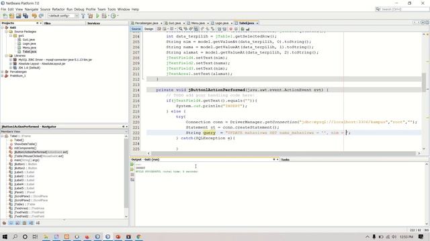Click the Stop Macro Recording icon
Image resolution: width=430 pixels, height=241 pixels.
pyautogui.click(x=236, y=29)
